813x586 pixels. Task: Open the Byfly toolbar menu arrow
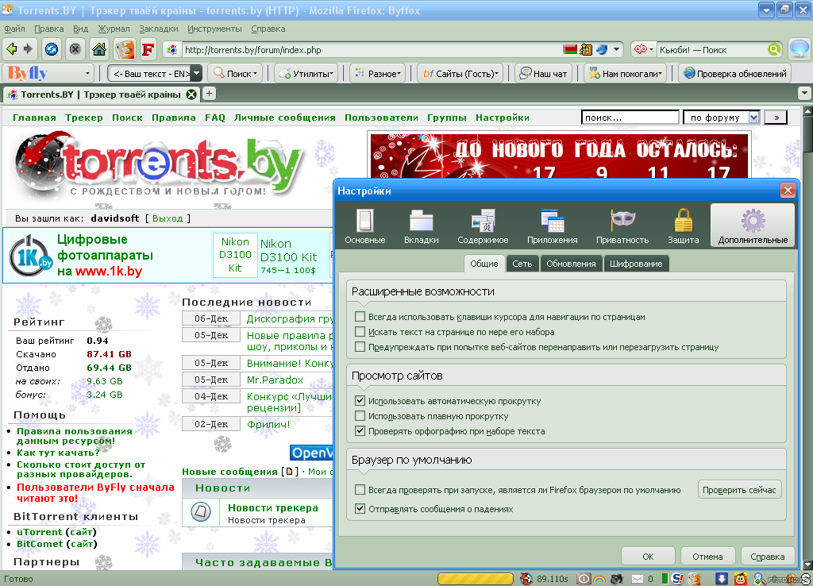click(x=87, y=74)
